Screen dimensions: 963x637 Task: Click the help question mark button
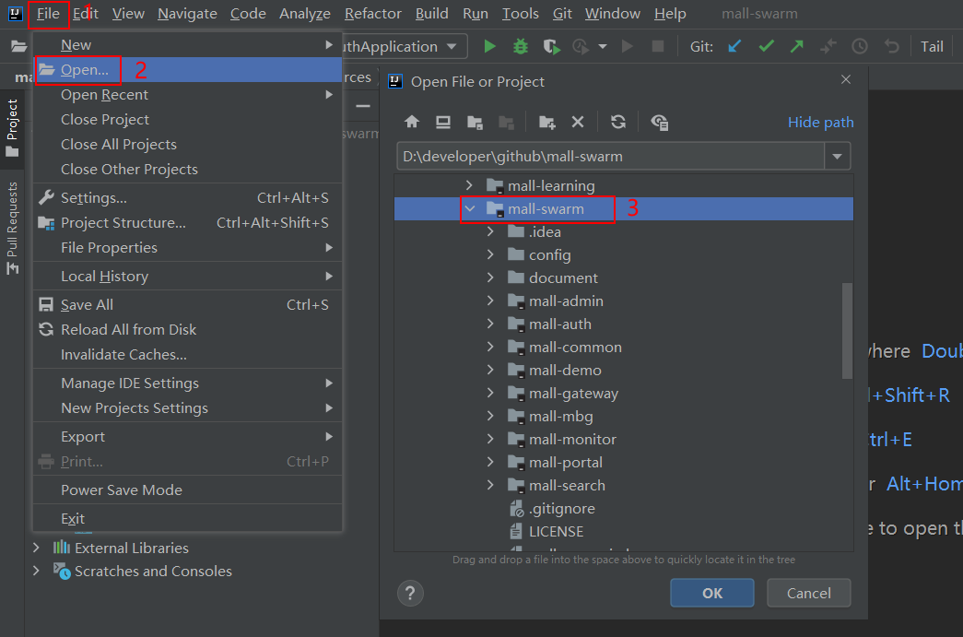tap(410, 594)
